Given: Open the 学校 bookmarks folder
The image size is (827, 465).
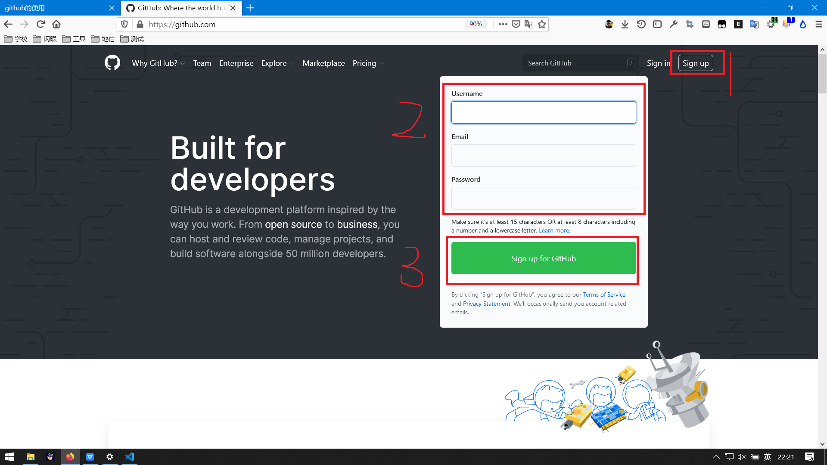Looking at the screenshot, I should tap(16, 39).
